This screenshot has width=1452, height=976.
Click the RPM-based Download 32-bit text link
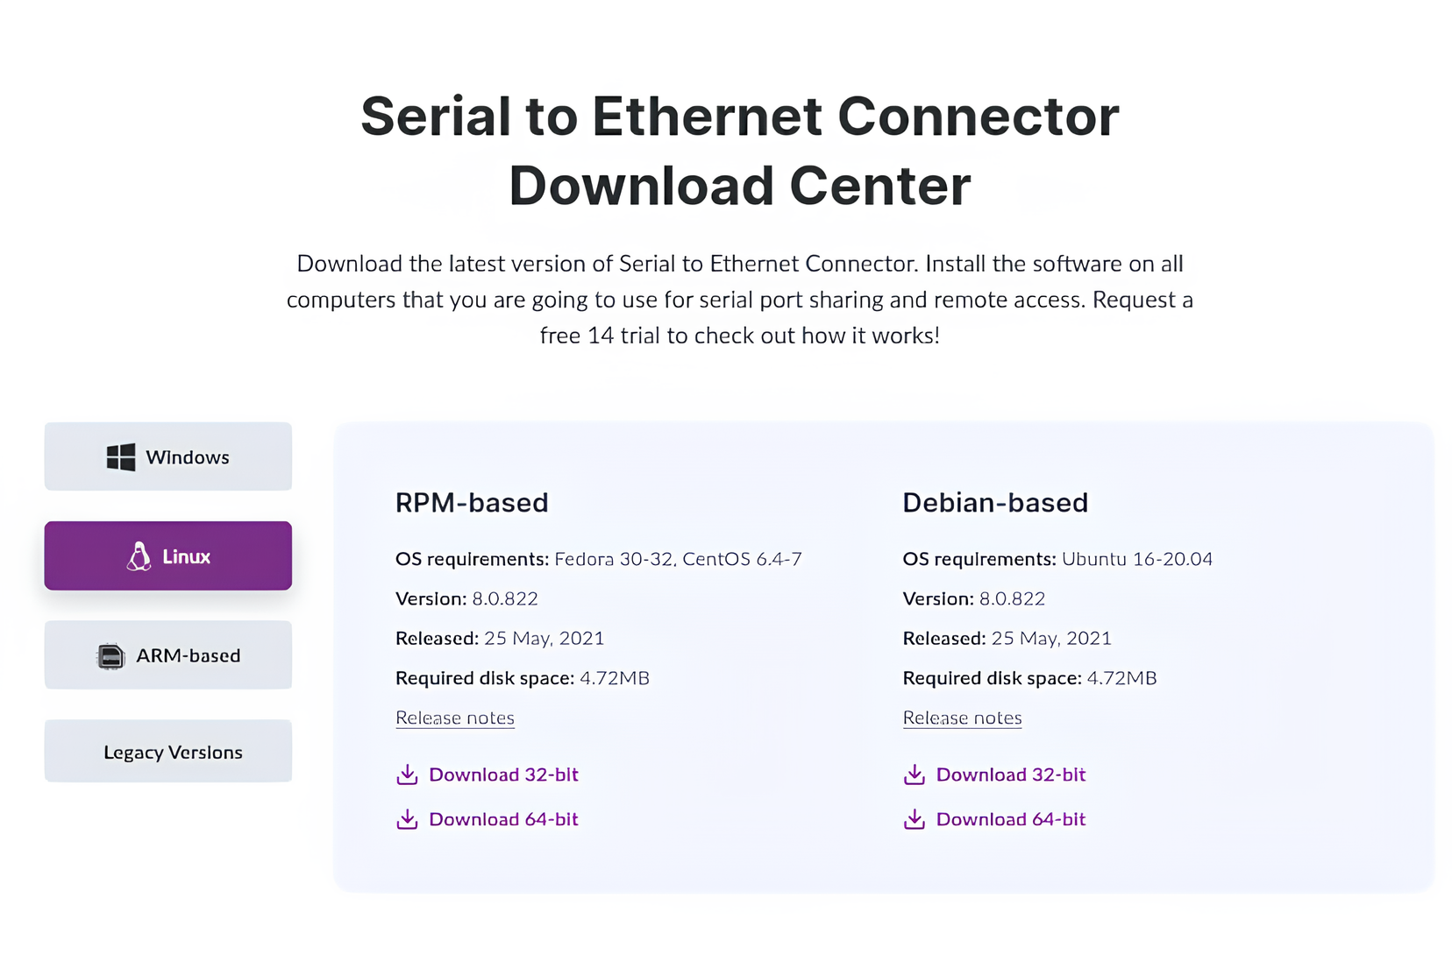[x=503, y=774]
